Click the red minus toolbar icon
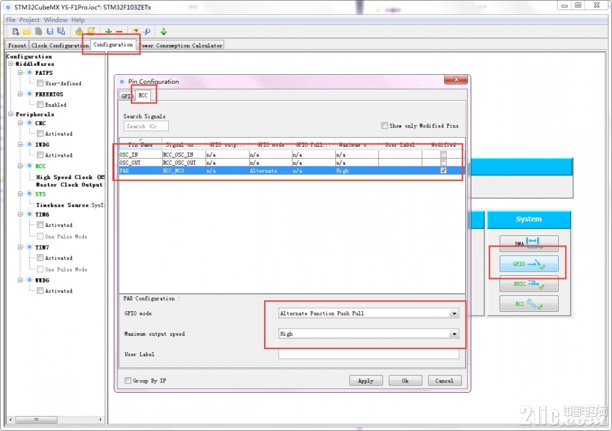The image size is (612, 431). 119,32
